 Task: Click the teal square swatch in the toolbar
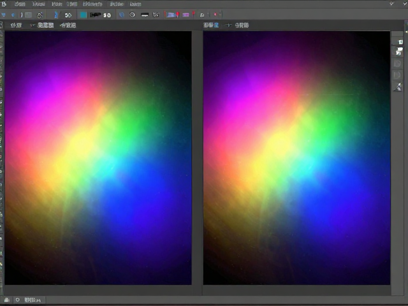click(84, 15)
